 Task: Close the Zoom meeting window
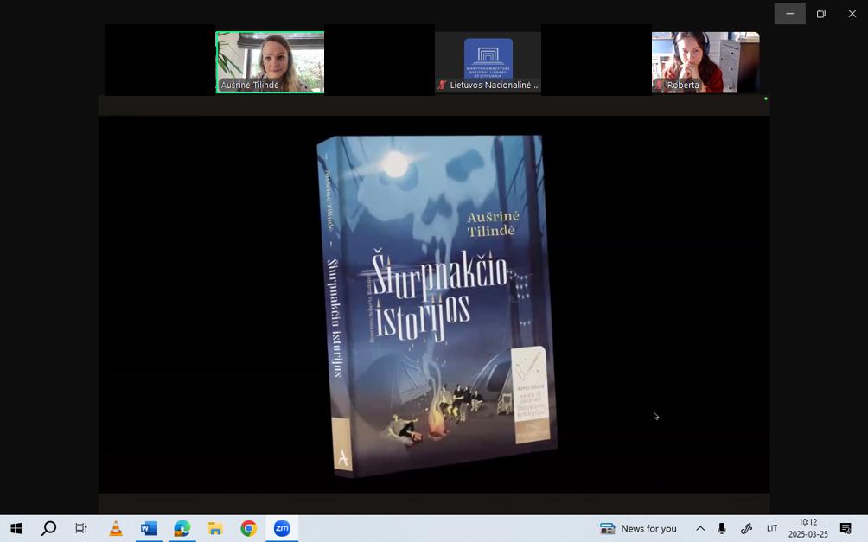[852, 14]
